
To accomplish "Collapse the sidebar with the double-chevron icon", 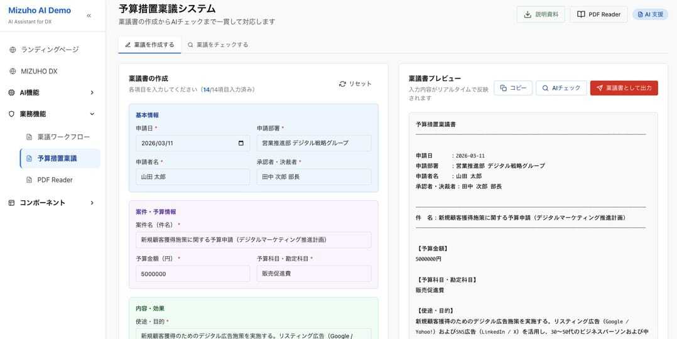I will [89, 16].
